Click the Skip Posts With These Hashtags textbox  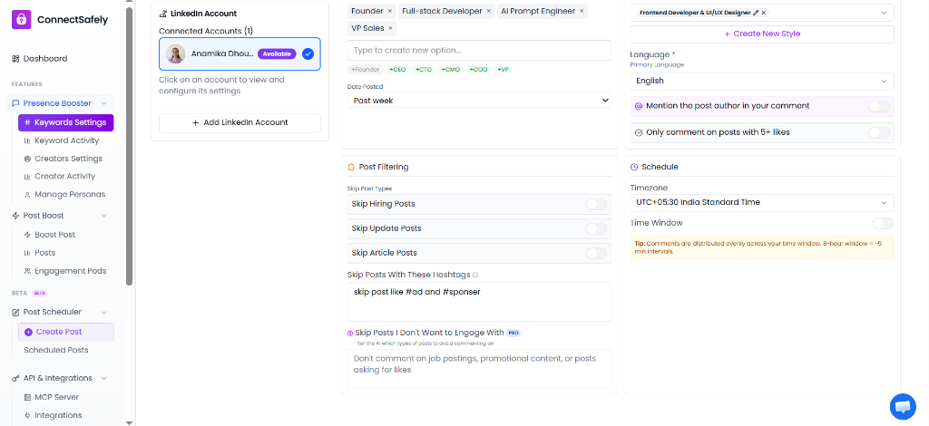[x=479, y=302]
